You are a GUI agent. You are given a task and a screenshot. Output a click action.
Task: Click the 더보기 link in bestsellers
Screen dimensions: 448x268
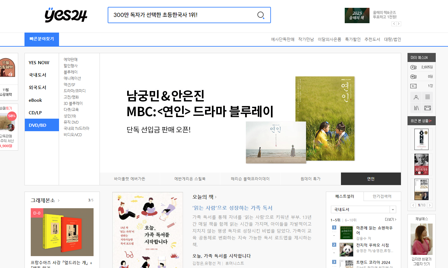tap(391, 219)
